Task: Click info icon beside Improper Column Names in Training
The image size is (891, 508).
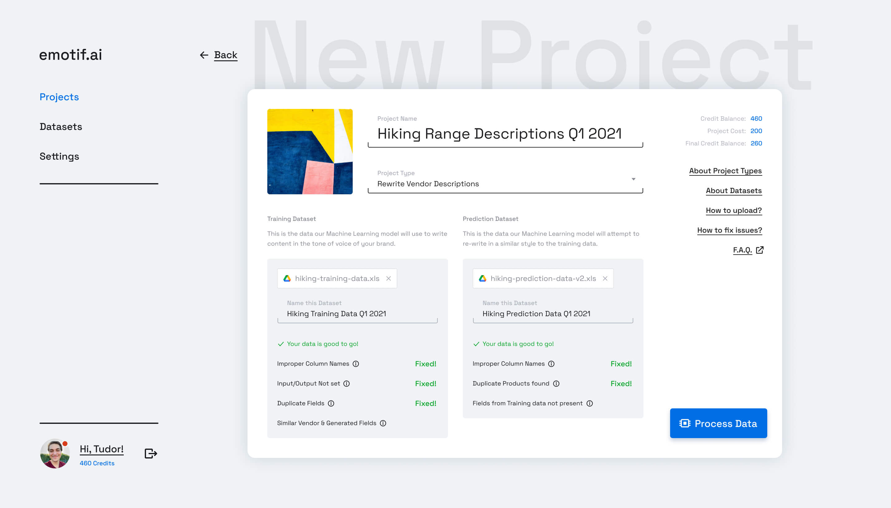Action: point(356,364)
